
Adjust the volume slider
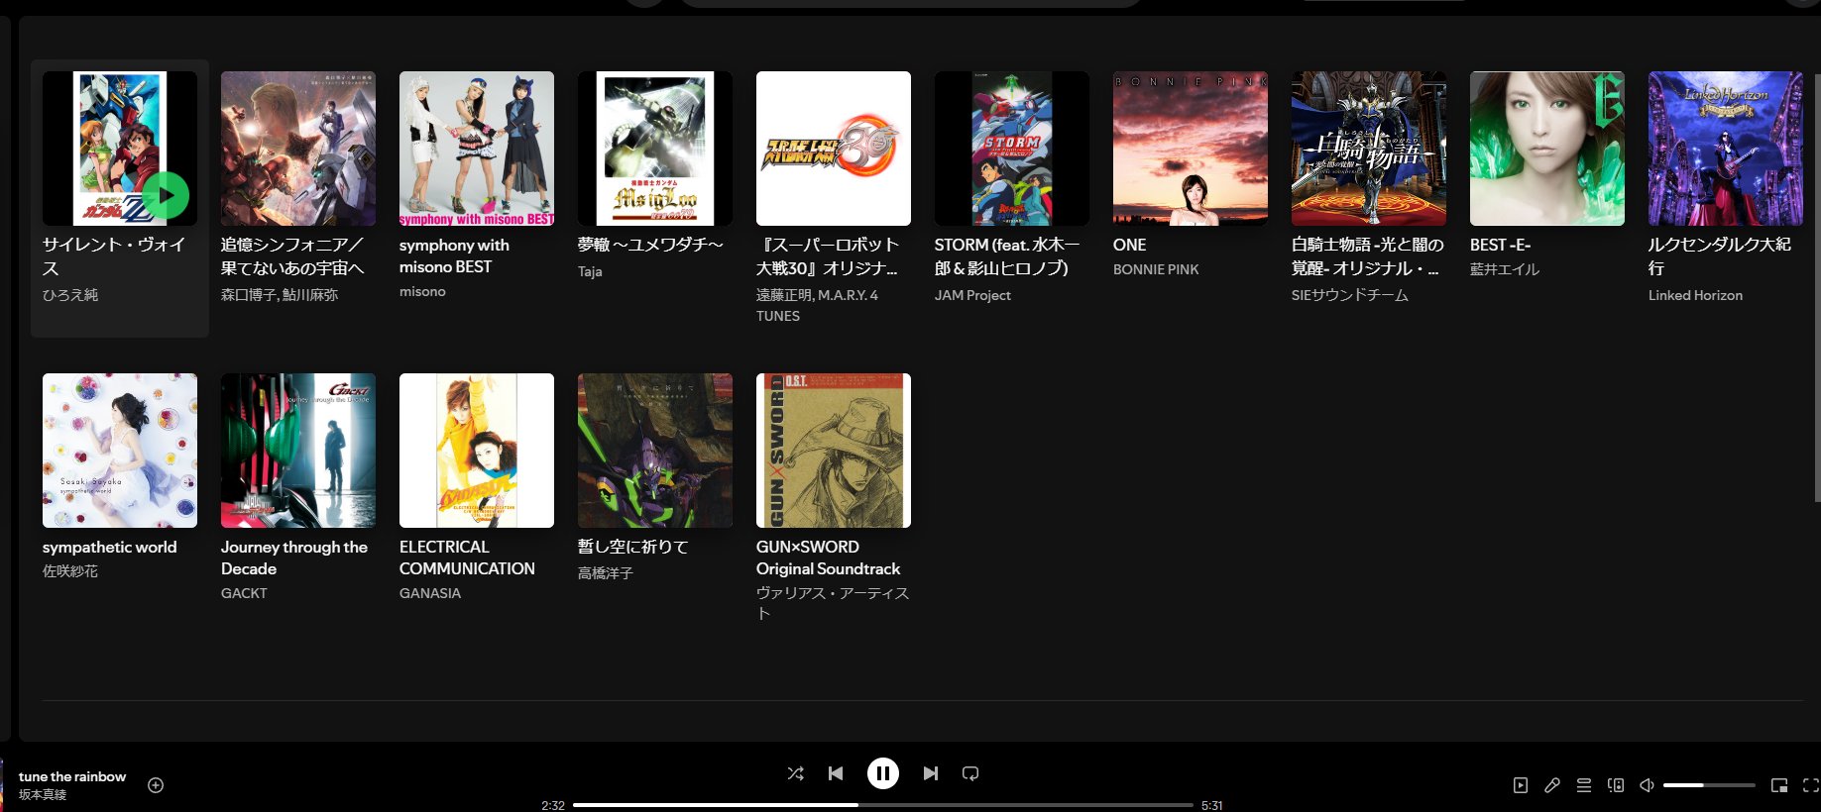(x=1709, y=785)
